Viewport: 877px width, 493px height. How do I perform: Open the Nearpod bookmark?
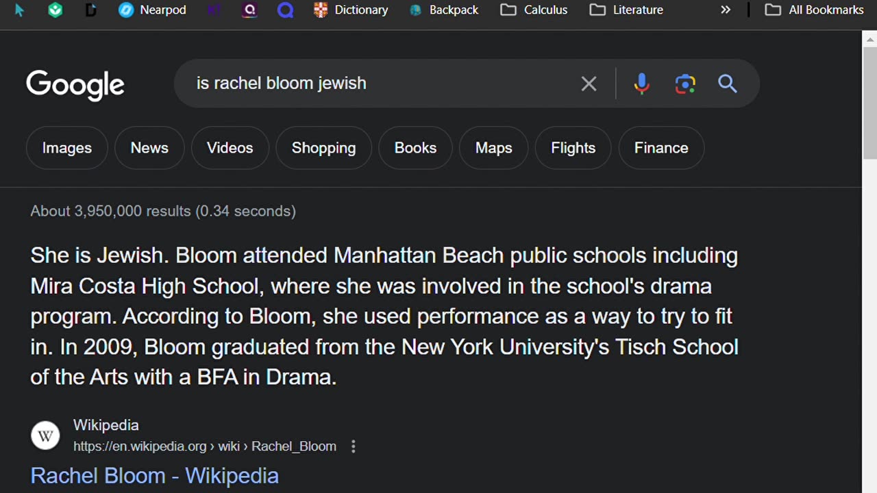[x=152, y=10]
